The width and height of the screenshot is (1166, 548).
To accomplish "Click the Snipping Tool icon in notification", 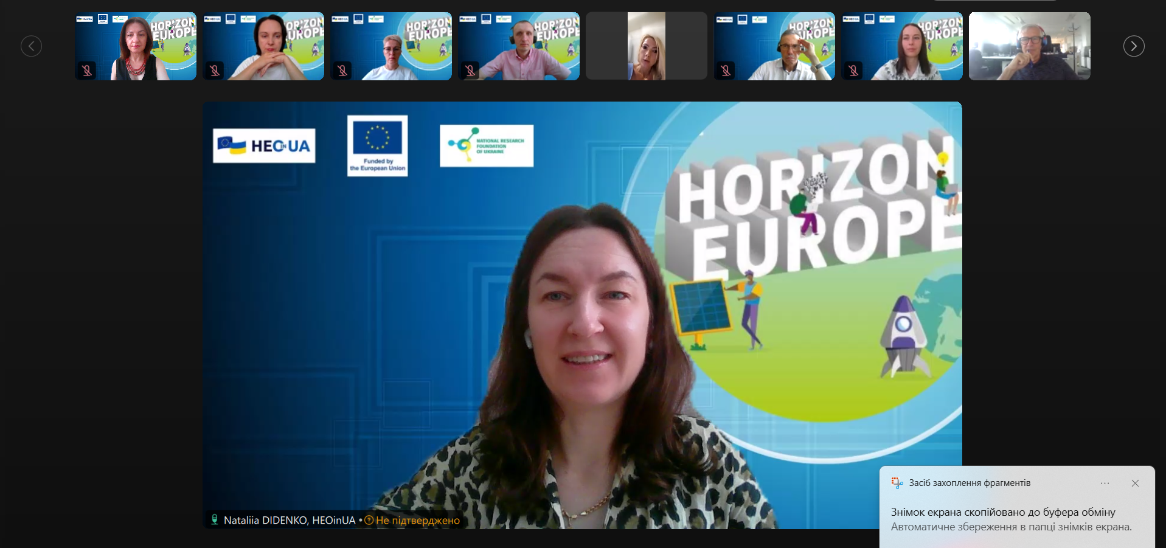I will click(897, 483).
